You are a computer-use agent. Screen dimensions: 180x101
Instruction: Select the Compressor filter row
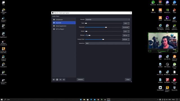[64, 20]
